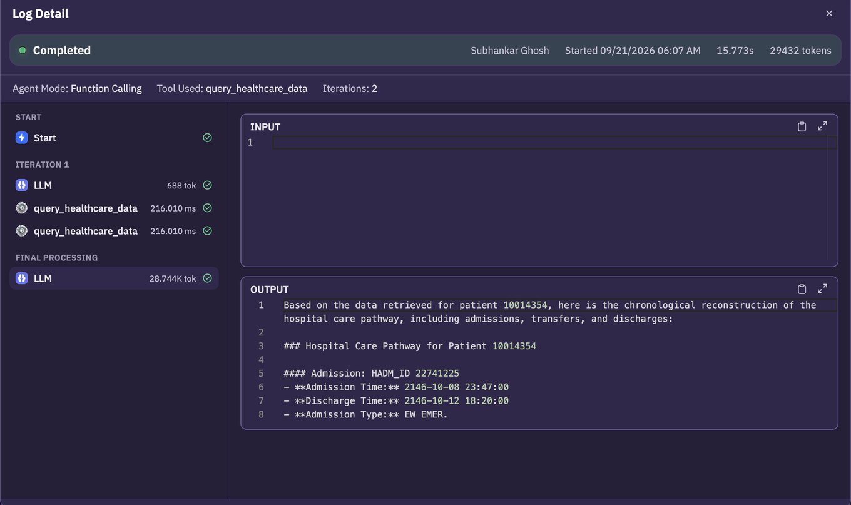Click the 15.773s duration value
Viewport: 851px width, 505px height.
(735, 51)
